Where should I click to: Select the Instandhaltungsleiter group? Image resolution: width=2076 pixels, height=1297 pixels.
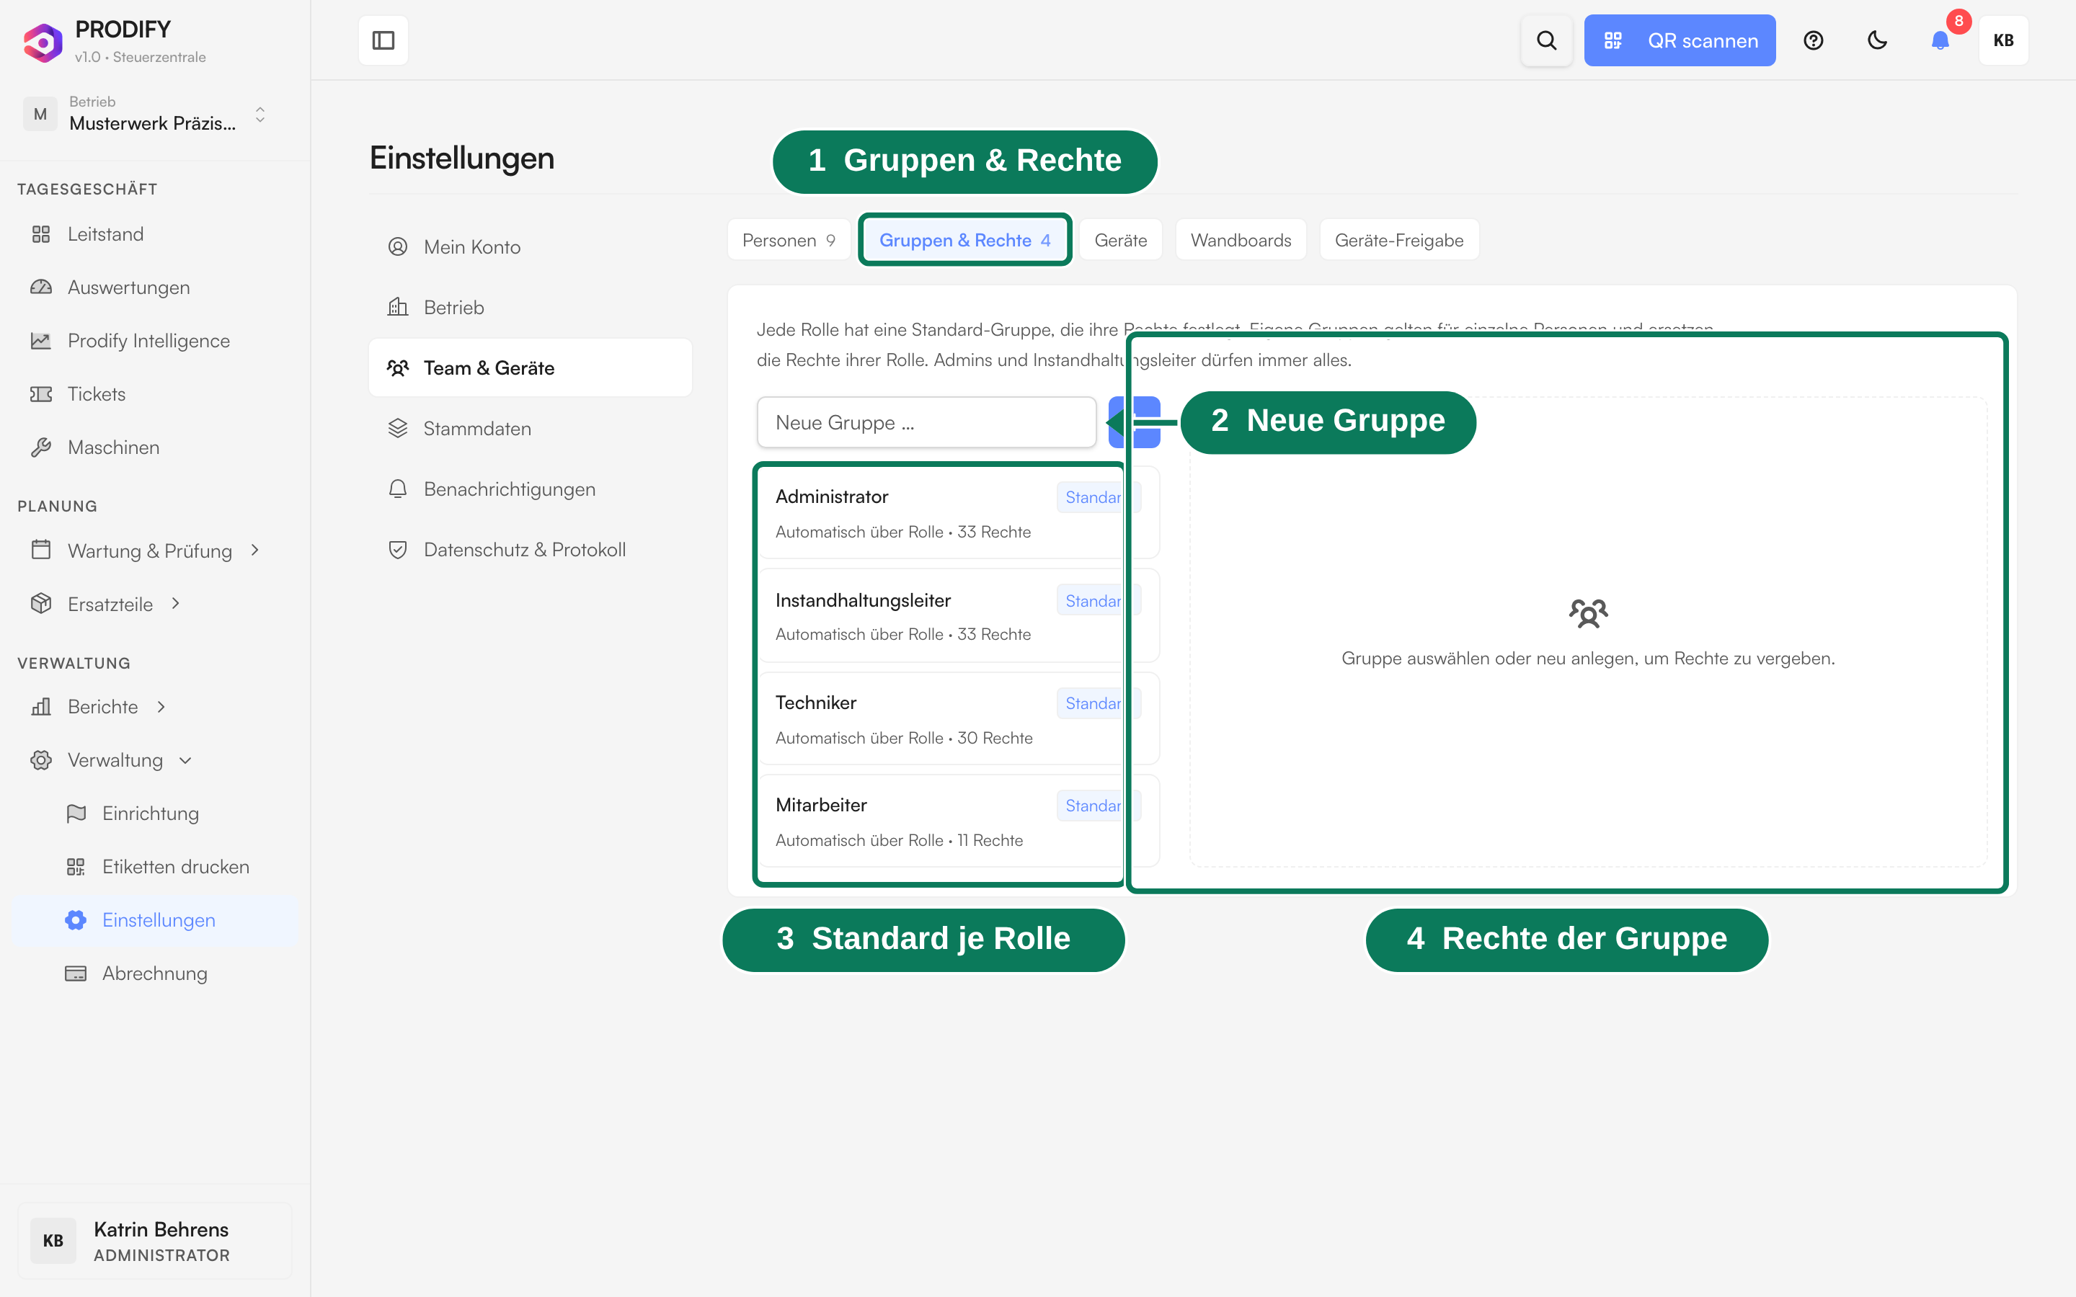pos(958,616)
